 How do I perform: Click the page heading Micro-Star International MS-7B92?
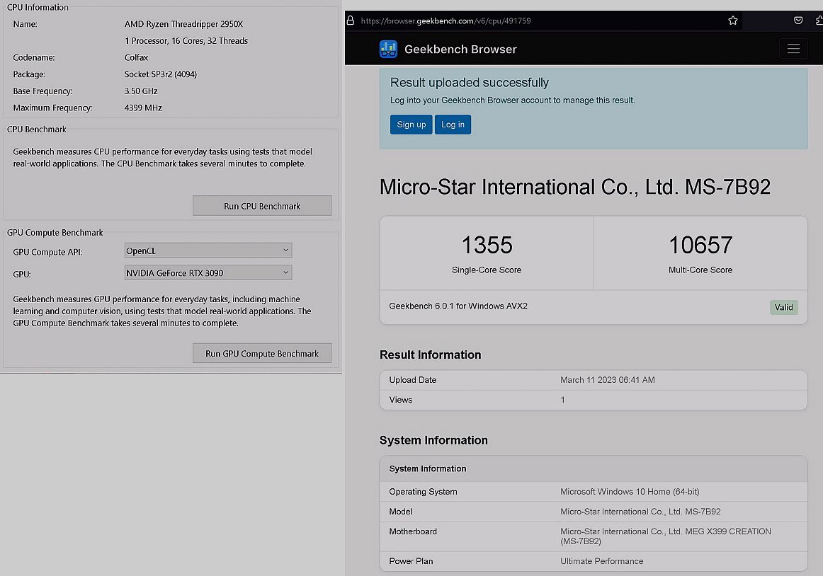point(574,187)
